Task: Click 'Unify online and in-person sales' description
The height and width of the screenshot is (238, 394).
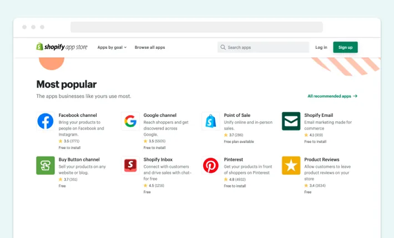Action: [x=248, y=125]
